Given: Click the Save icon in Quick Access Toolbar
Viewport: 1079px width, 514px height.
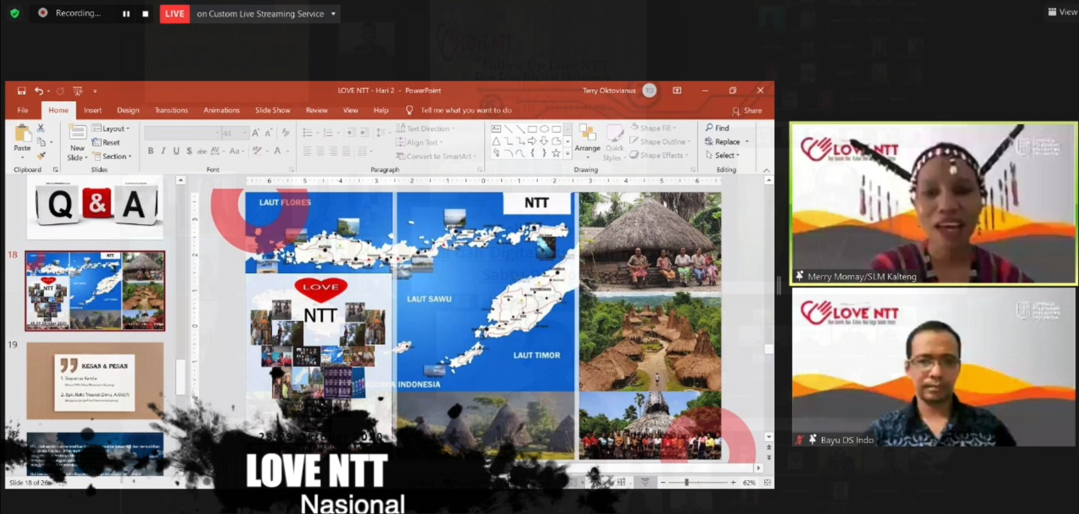Looking at the screenshot, I should click(x=21, y=90).
